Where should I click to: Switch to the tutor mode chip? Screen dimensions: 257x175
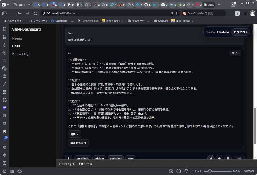click(131, 159)
